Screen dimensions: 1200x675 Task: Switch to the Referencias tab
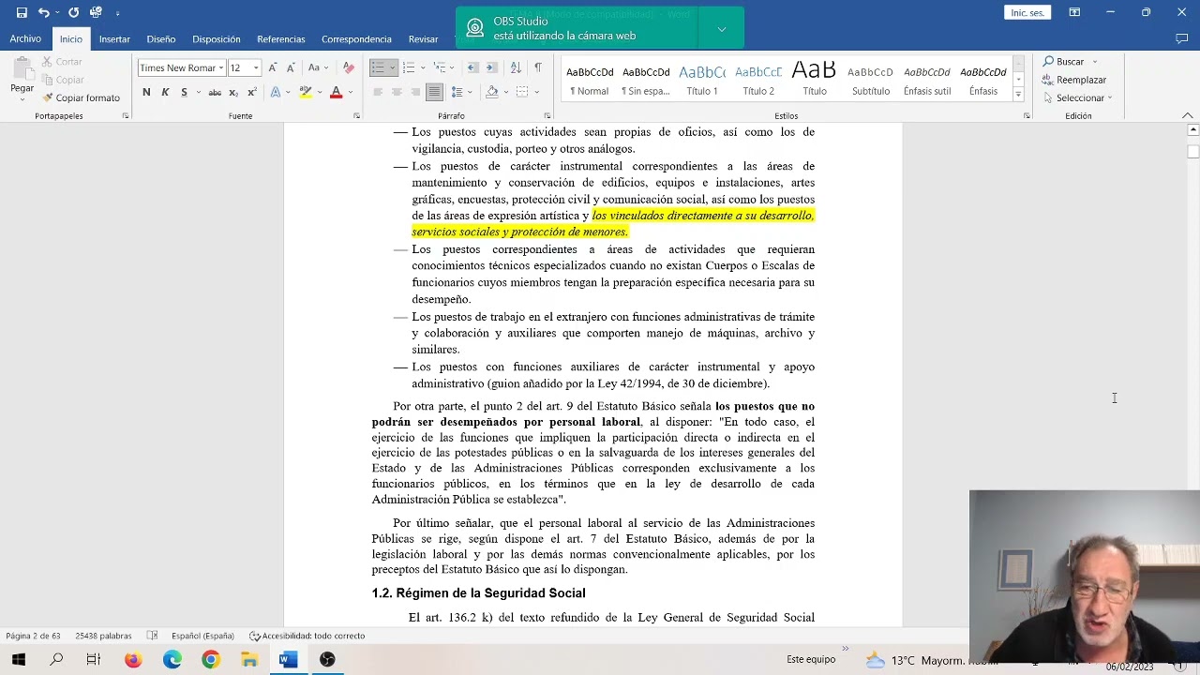(281, 39)
